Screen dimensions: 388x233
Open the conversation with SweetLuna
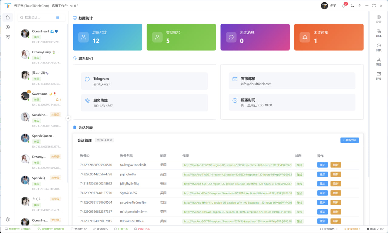pyautogui.click(x=41, y=98)
